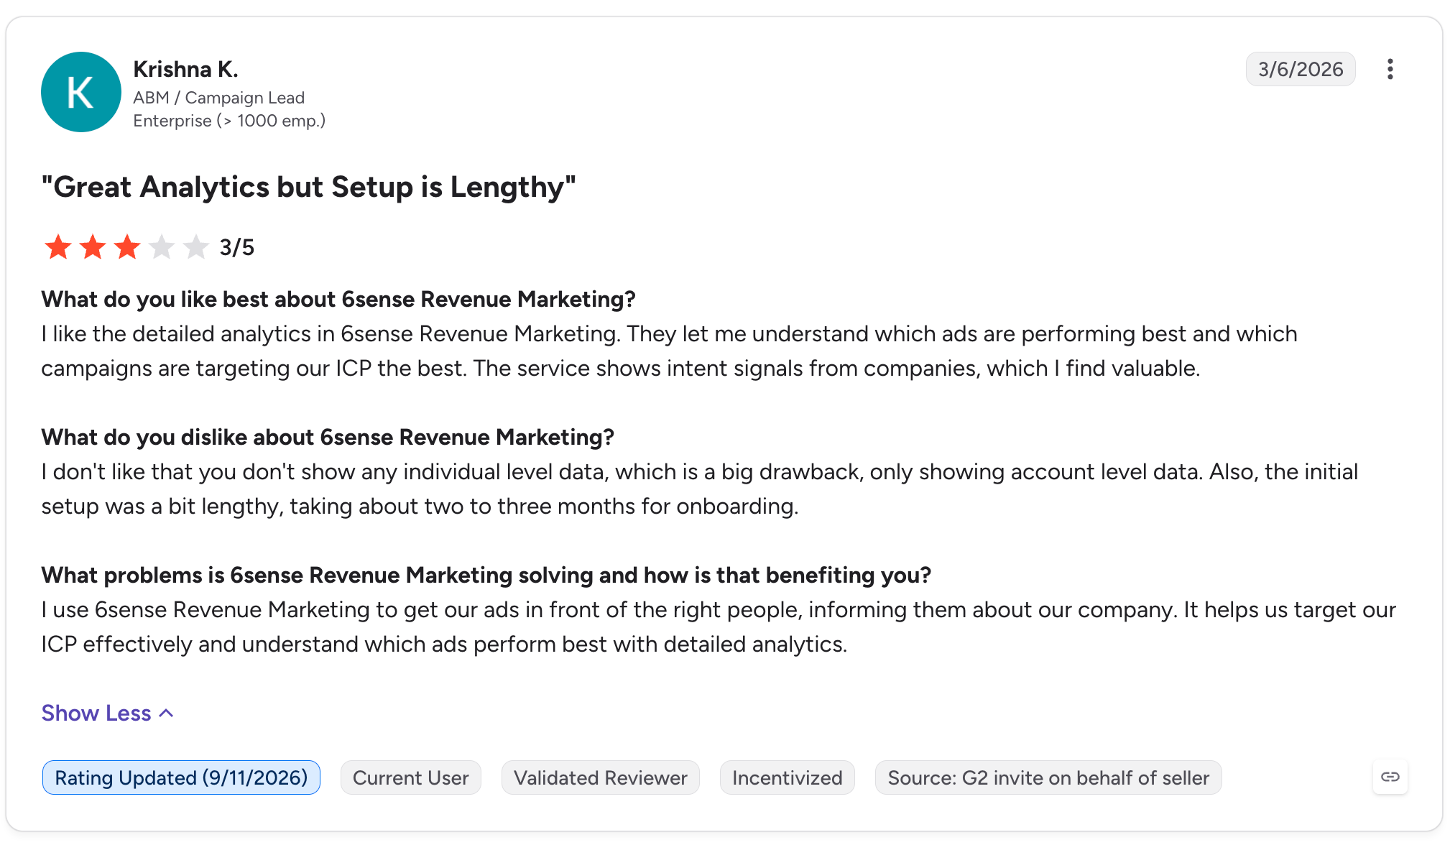This screenshot has height=845, width=1450.
Task: Click the 3/5 rating score text
Action: tap(237, 247)
